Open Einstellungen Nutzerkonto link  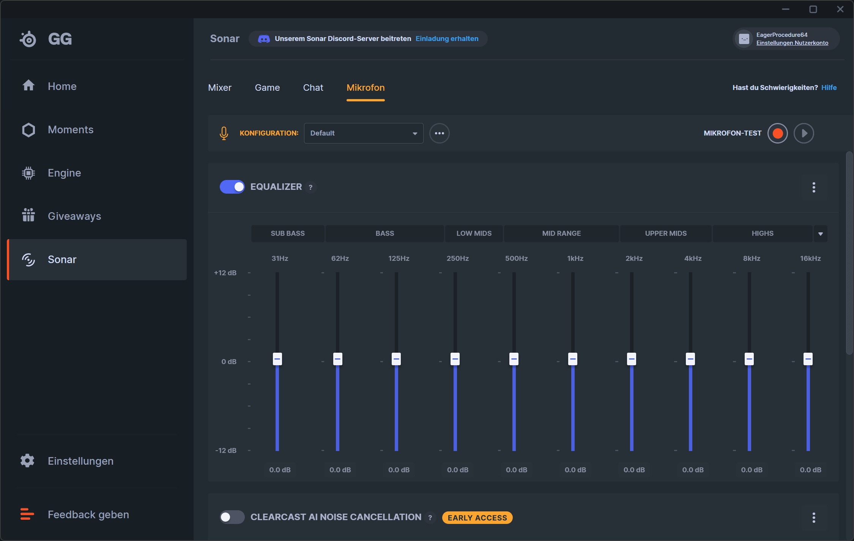click(792, 43)
